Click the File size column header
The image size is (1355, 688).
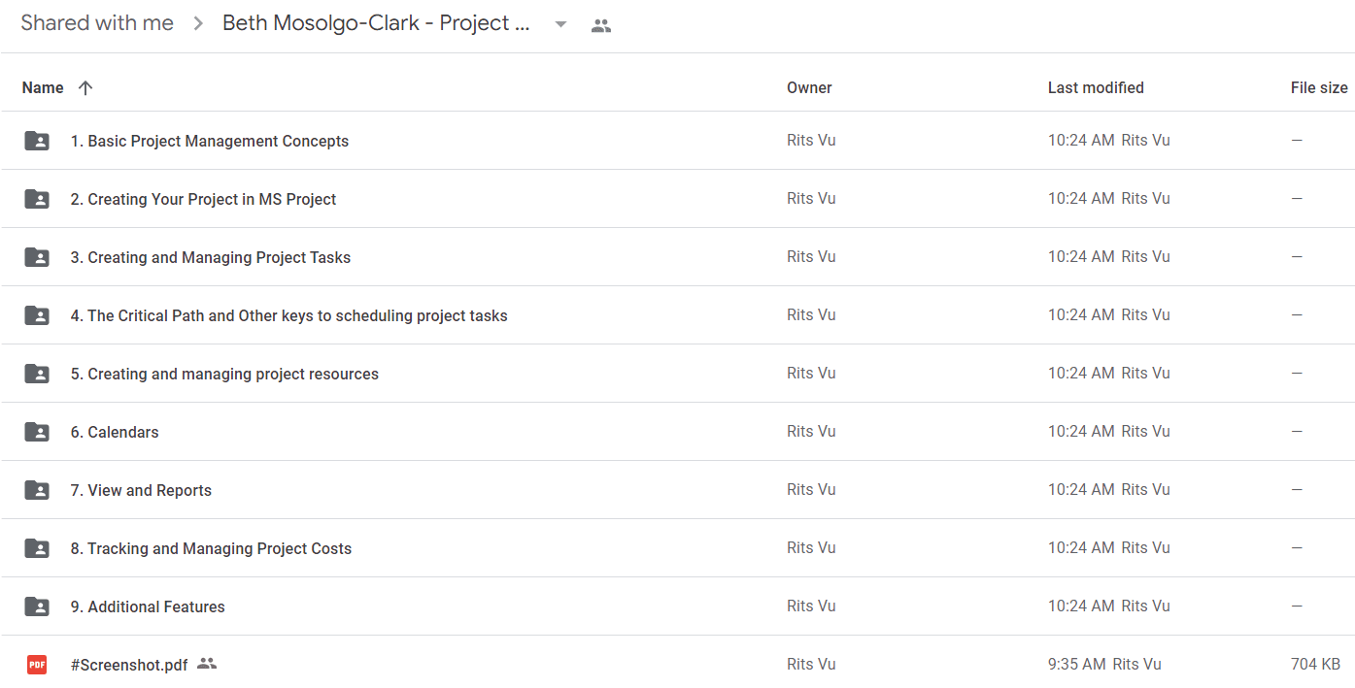click(1319, 87)
